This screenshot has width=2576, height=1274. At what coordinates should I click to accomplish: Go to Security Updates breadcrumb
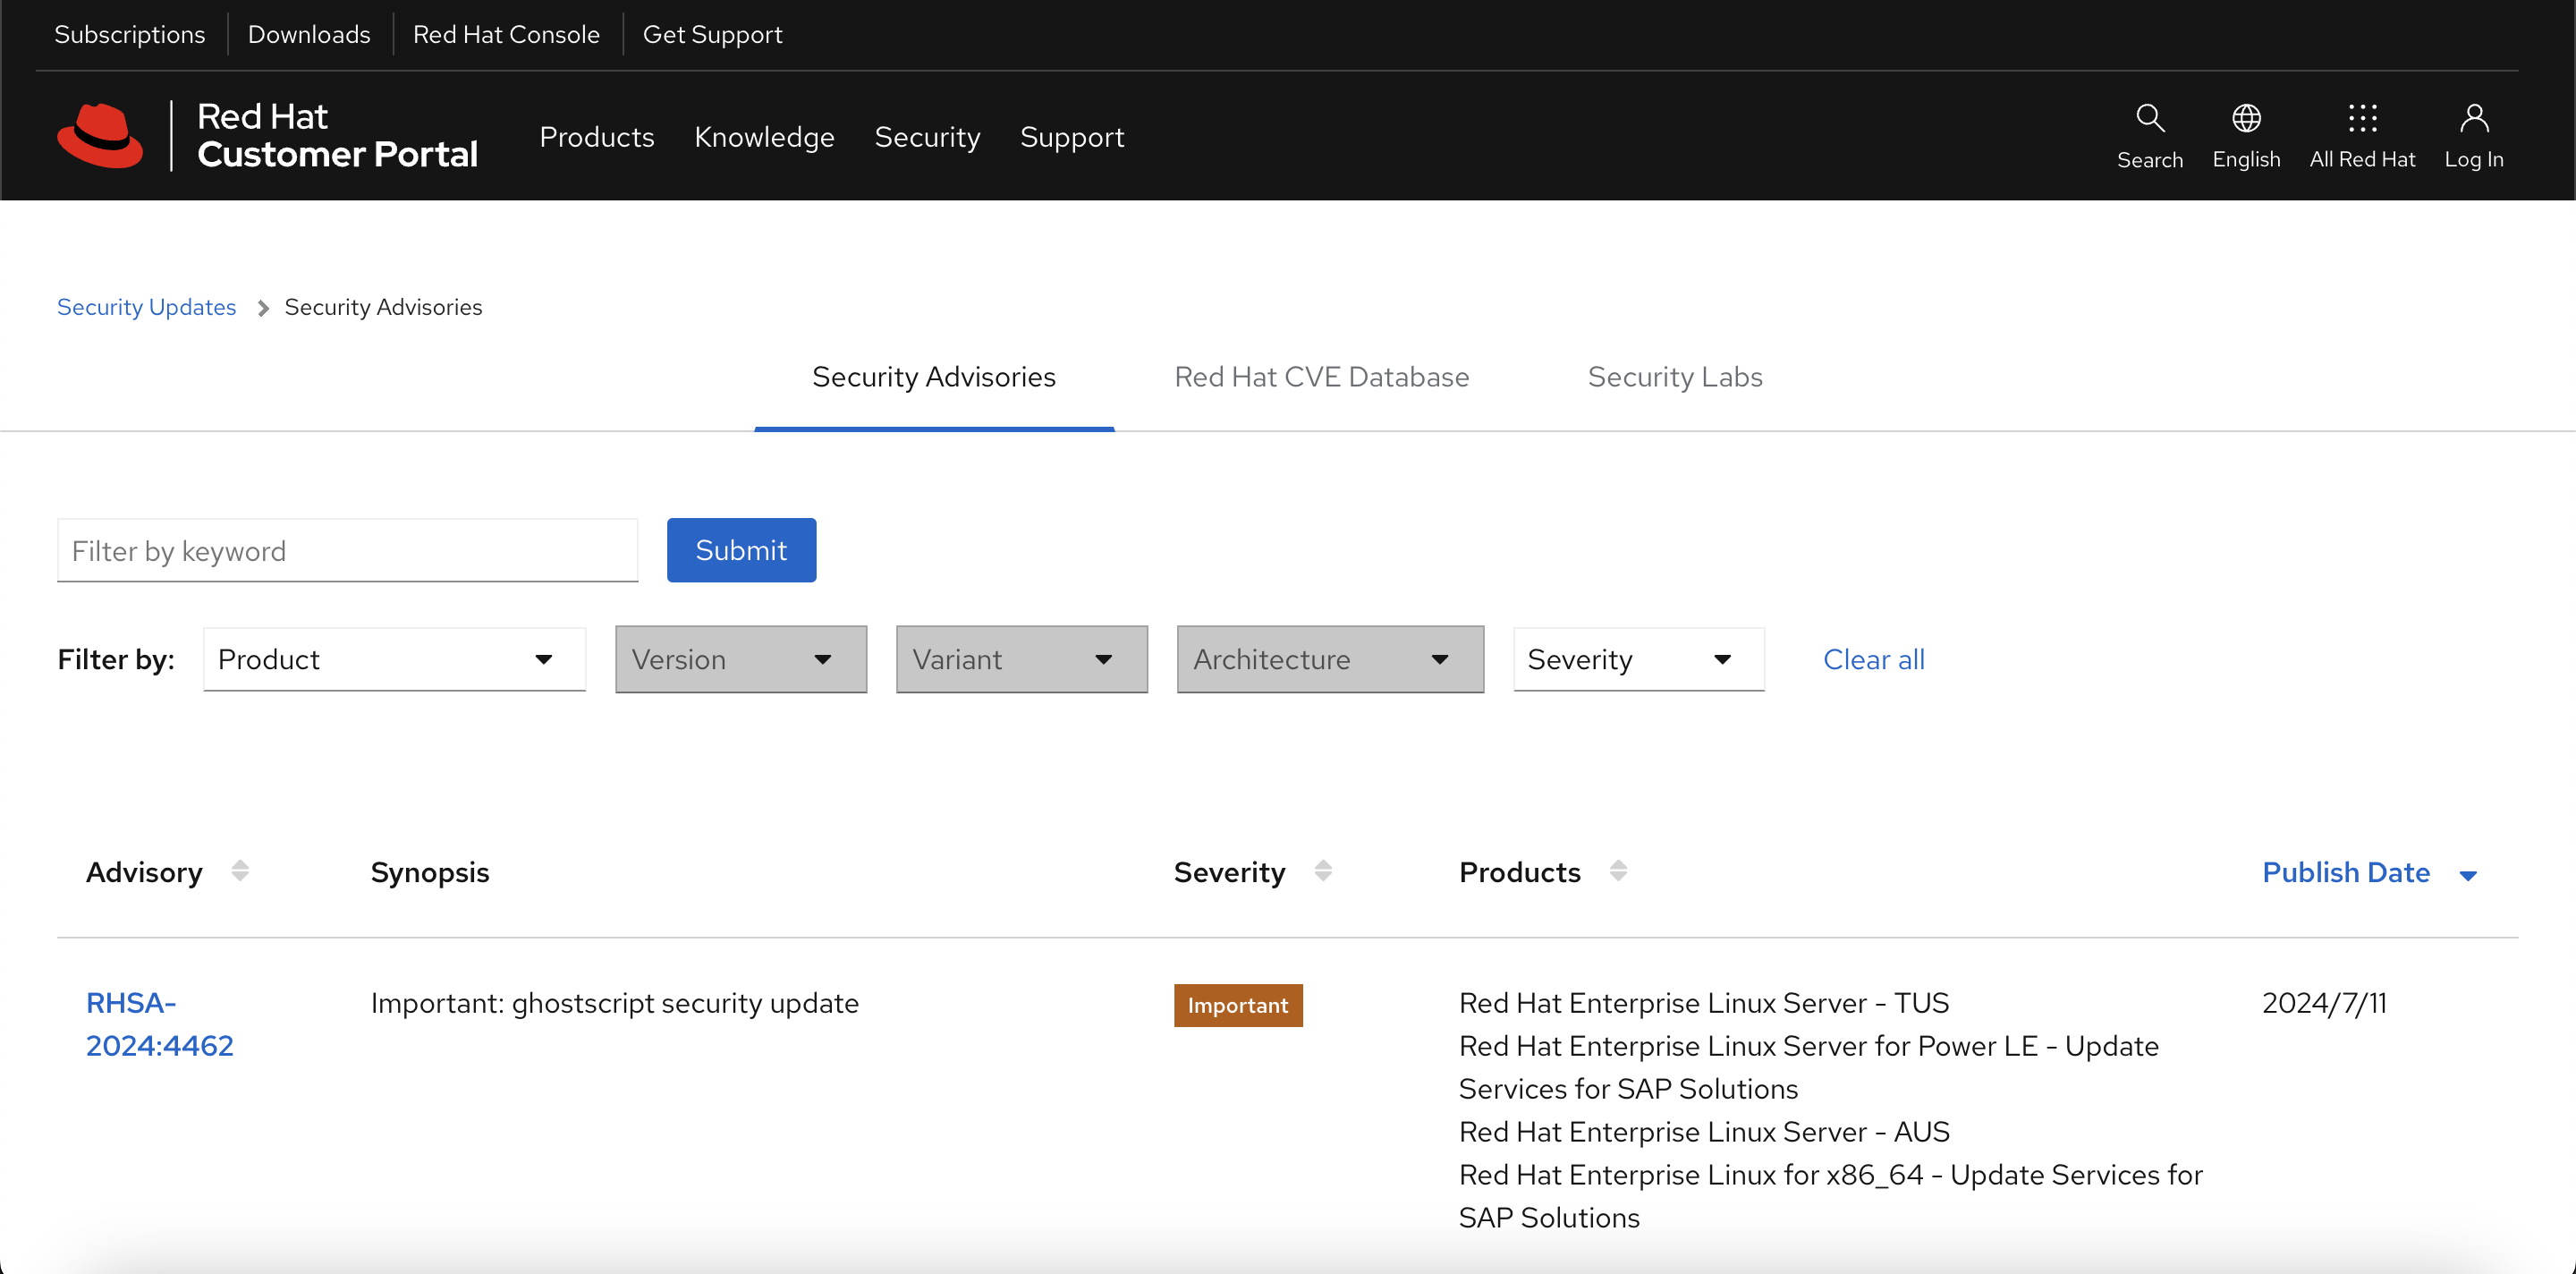point(147,307)
